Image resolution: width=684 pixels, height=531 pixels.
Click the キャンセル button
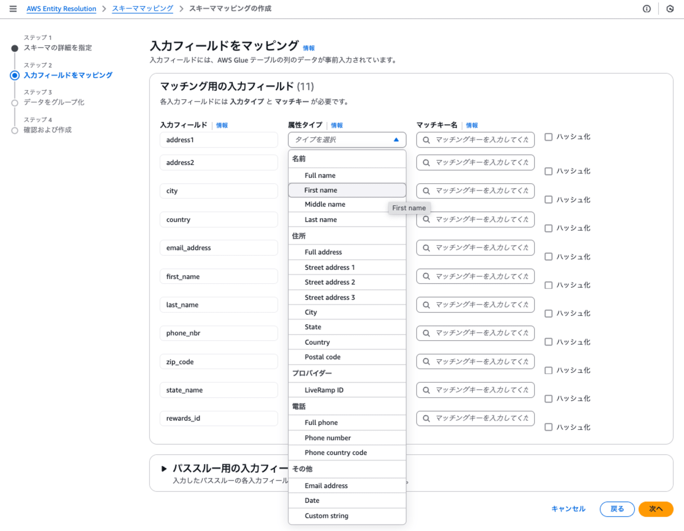coord(568,509)
